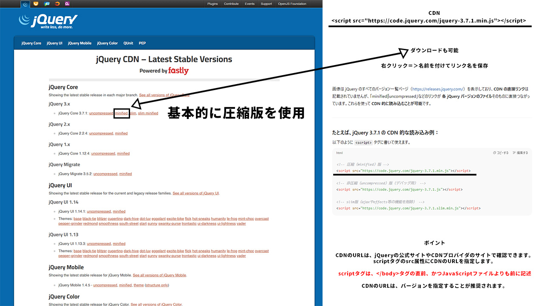
Task: Click the structure only link for jQuery Mobile
Action: point(157,285)
